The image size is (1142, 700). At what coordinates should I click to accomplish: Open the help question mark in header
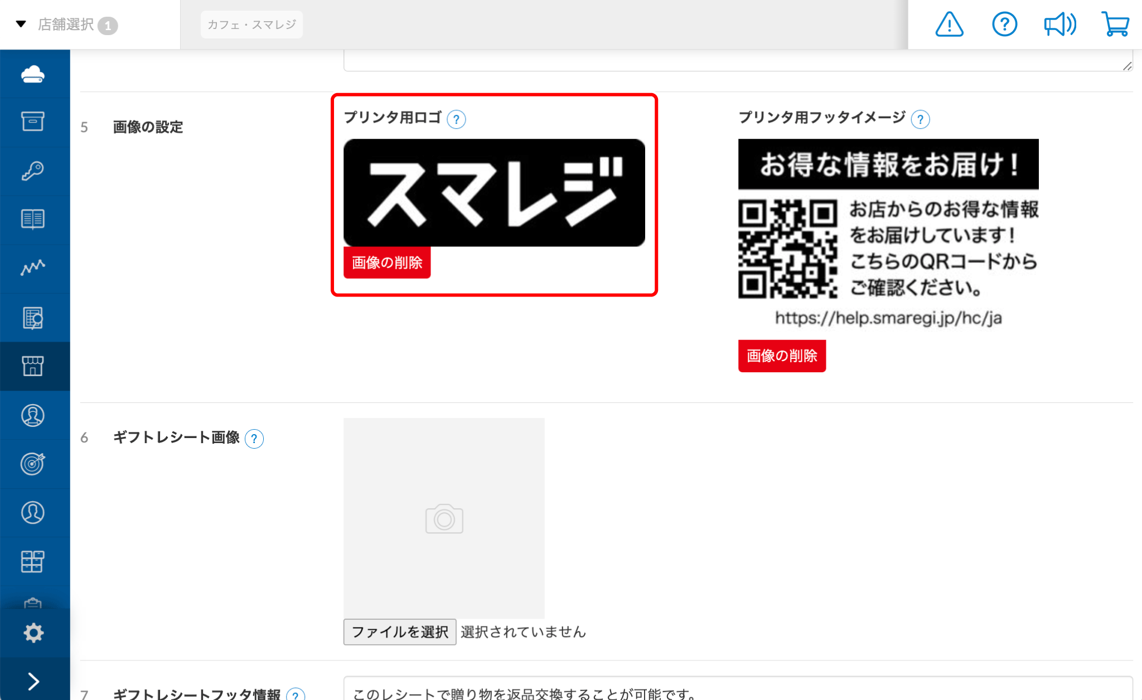(x=1004, y=25)
